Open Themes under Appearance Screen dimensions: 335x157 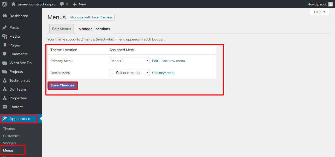pos(9,128)
